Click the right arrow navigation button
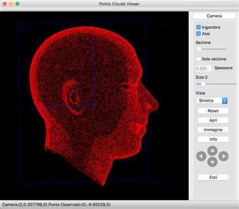The image size is (239, 209). coord(223,156)
